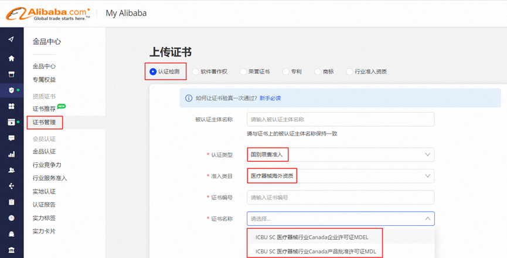Click the My Alibaba header link

click(126, 13)
